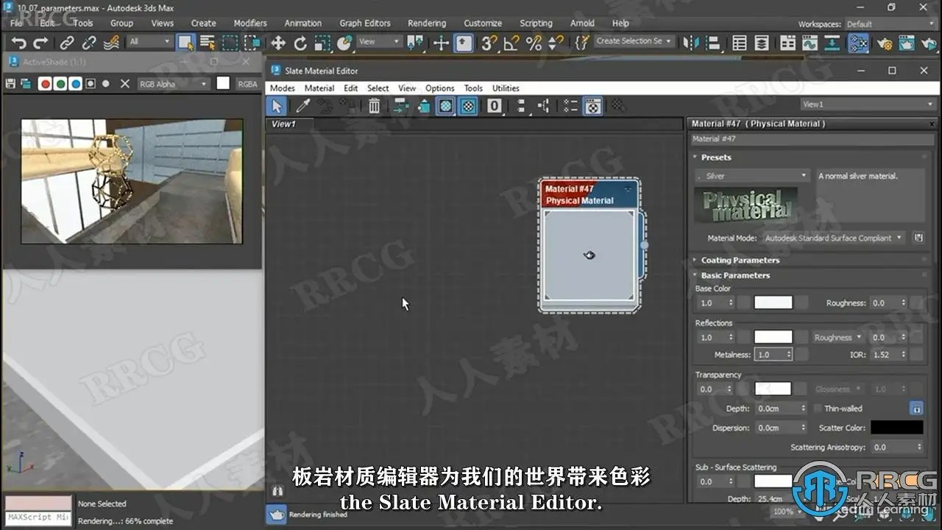This screenshot has width=942, height=530.
Task: Open the Select by Name list
Action: tap(208, 43)
